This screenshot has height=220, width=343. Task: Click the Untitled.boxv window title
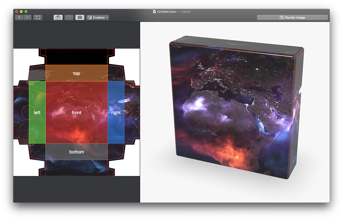(x=167, y=12)
